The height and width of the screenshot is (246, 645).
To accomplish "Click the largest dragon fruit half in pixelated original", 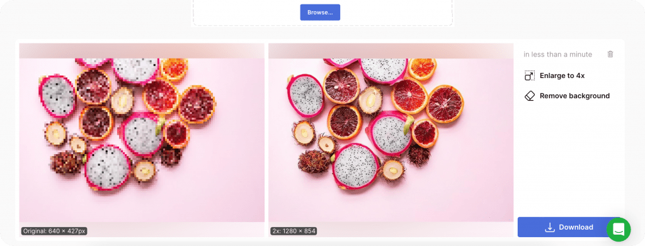I will (108, 167).
